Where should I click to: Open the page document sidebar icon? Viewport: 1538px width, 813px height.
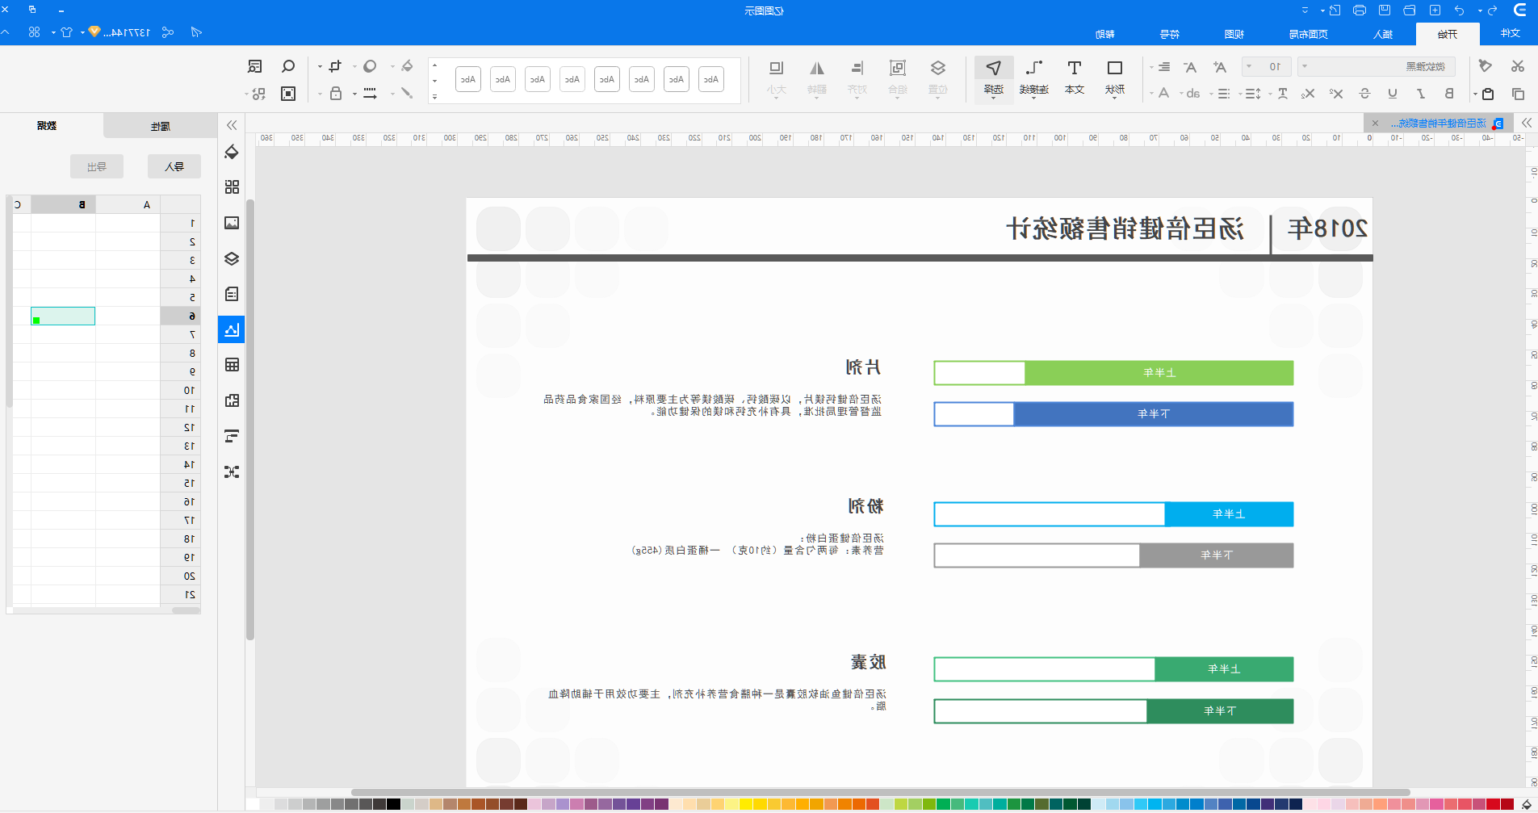[232, 294]
